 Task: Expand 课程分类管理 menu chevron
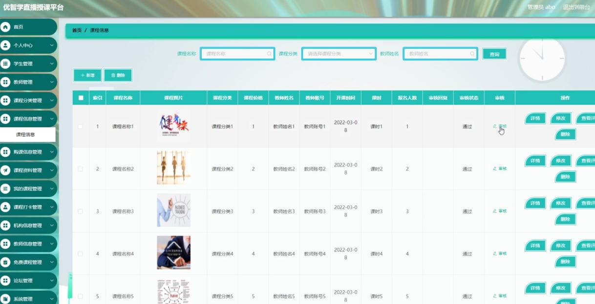(52, 101)
